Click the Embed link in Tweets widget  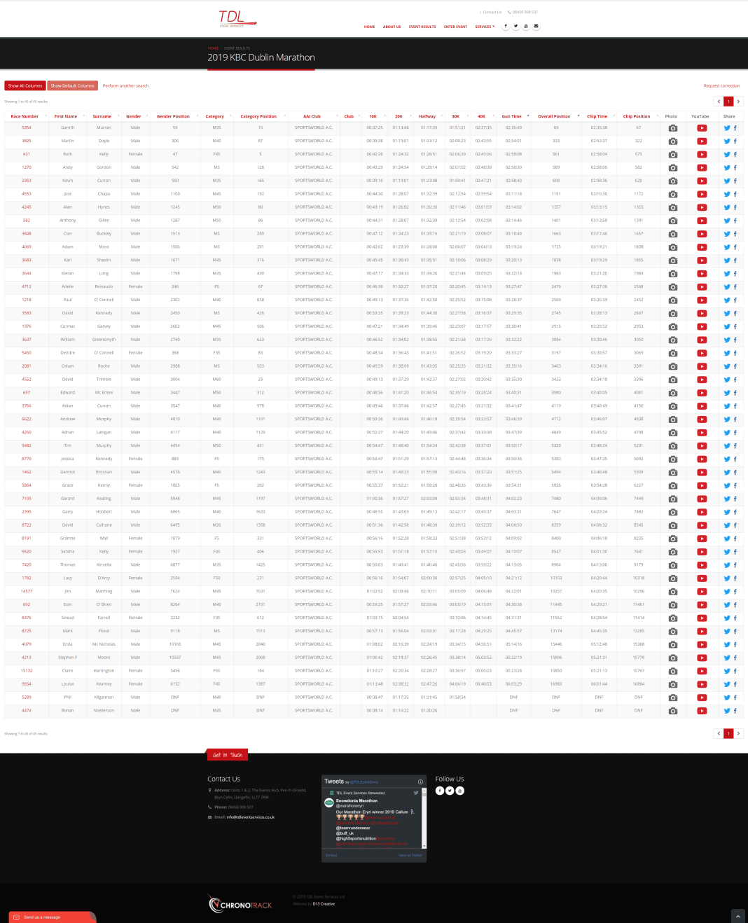pyautogui.click(x=332, y=855)
